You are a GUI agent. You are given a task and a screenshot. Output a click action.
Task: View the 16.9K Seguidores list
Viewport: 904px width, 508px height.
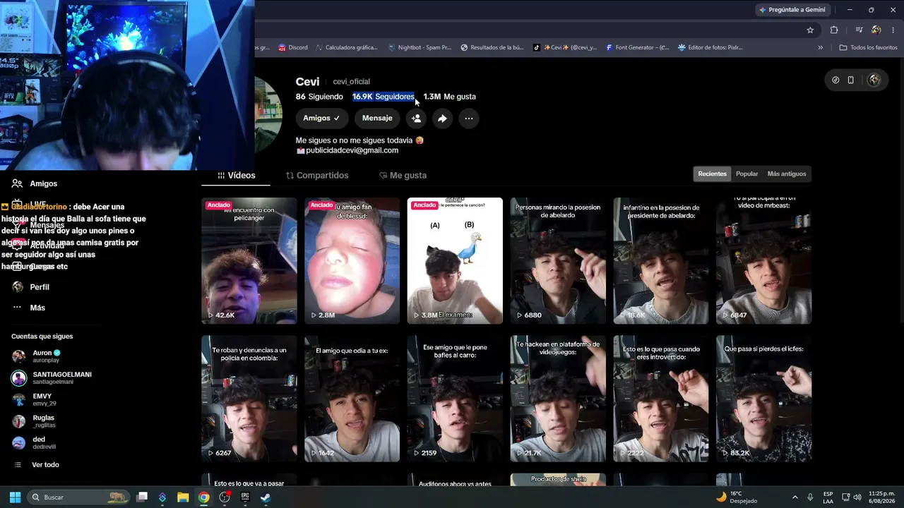(x=383, y=97)
